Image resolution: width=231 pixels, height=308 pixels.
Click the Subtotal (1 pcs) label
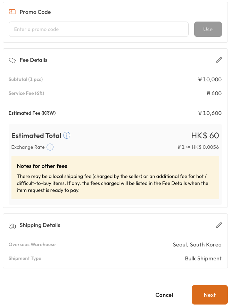point(26,79)
